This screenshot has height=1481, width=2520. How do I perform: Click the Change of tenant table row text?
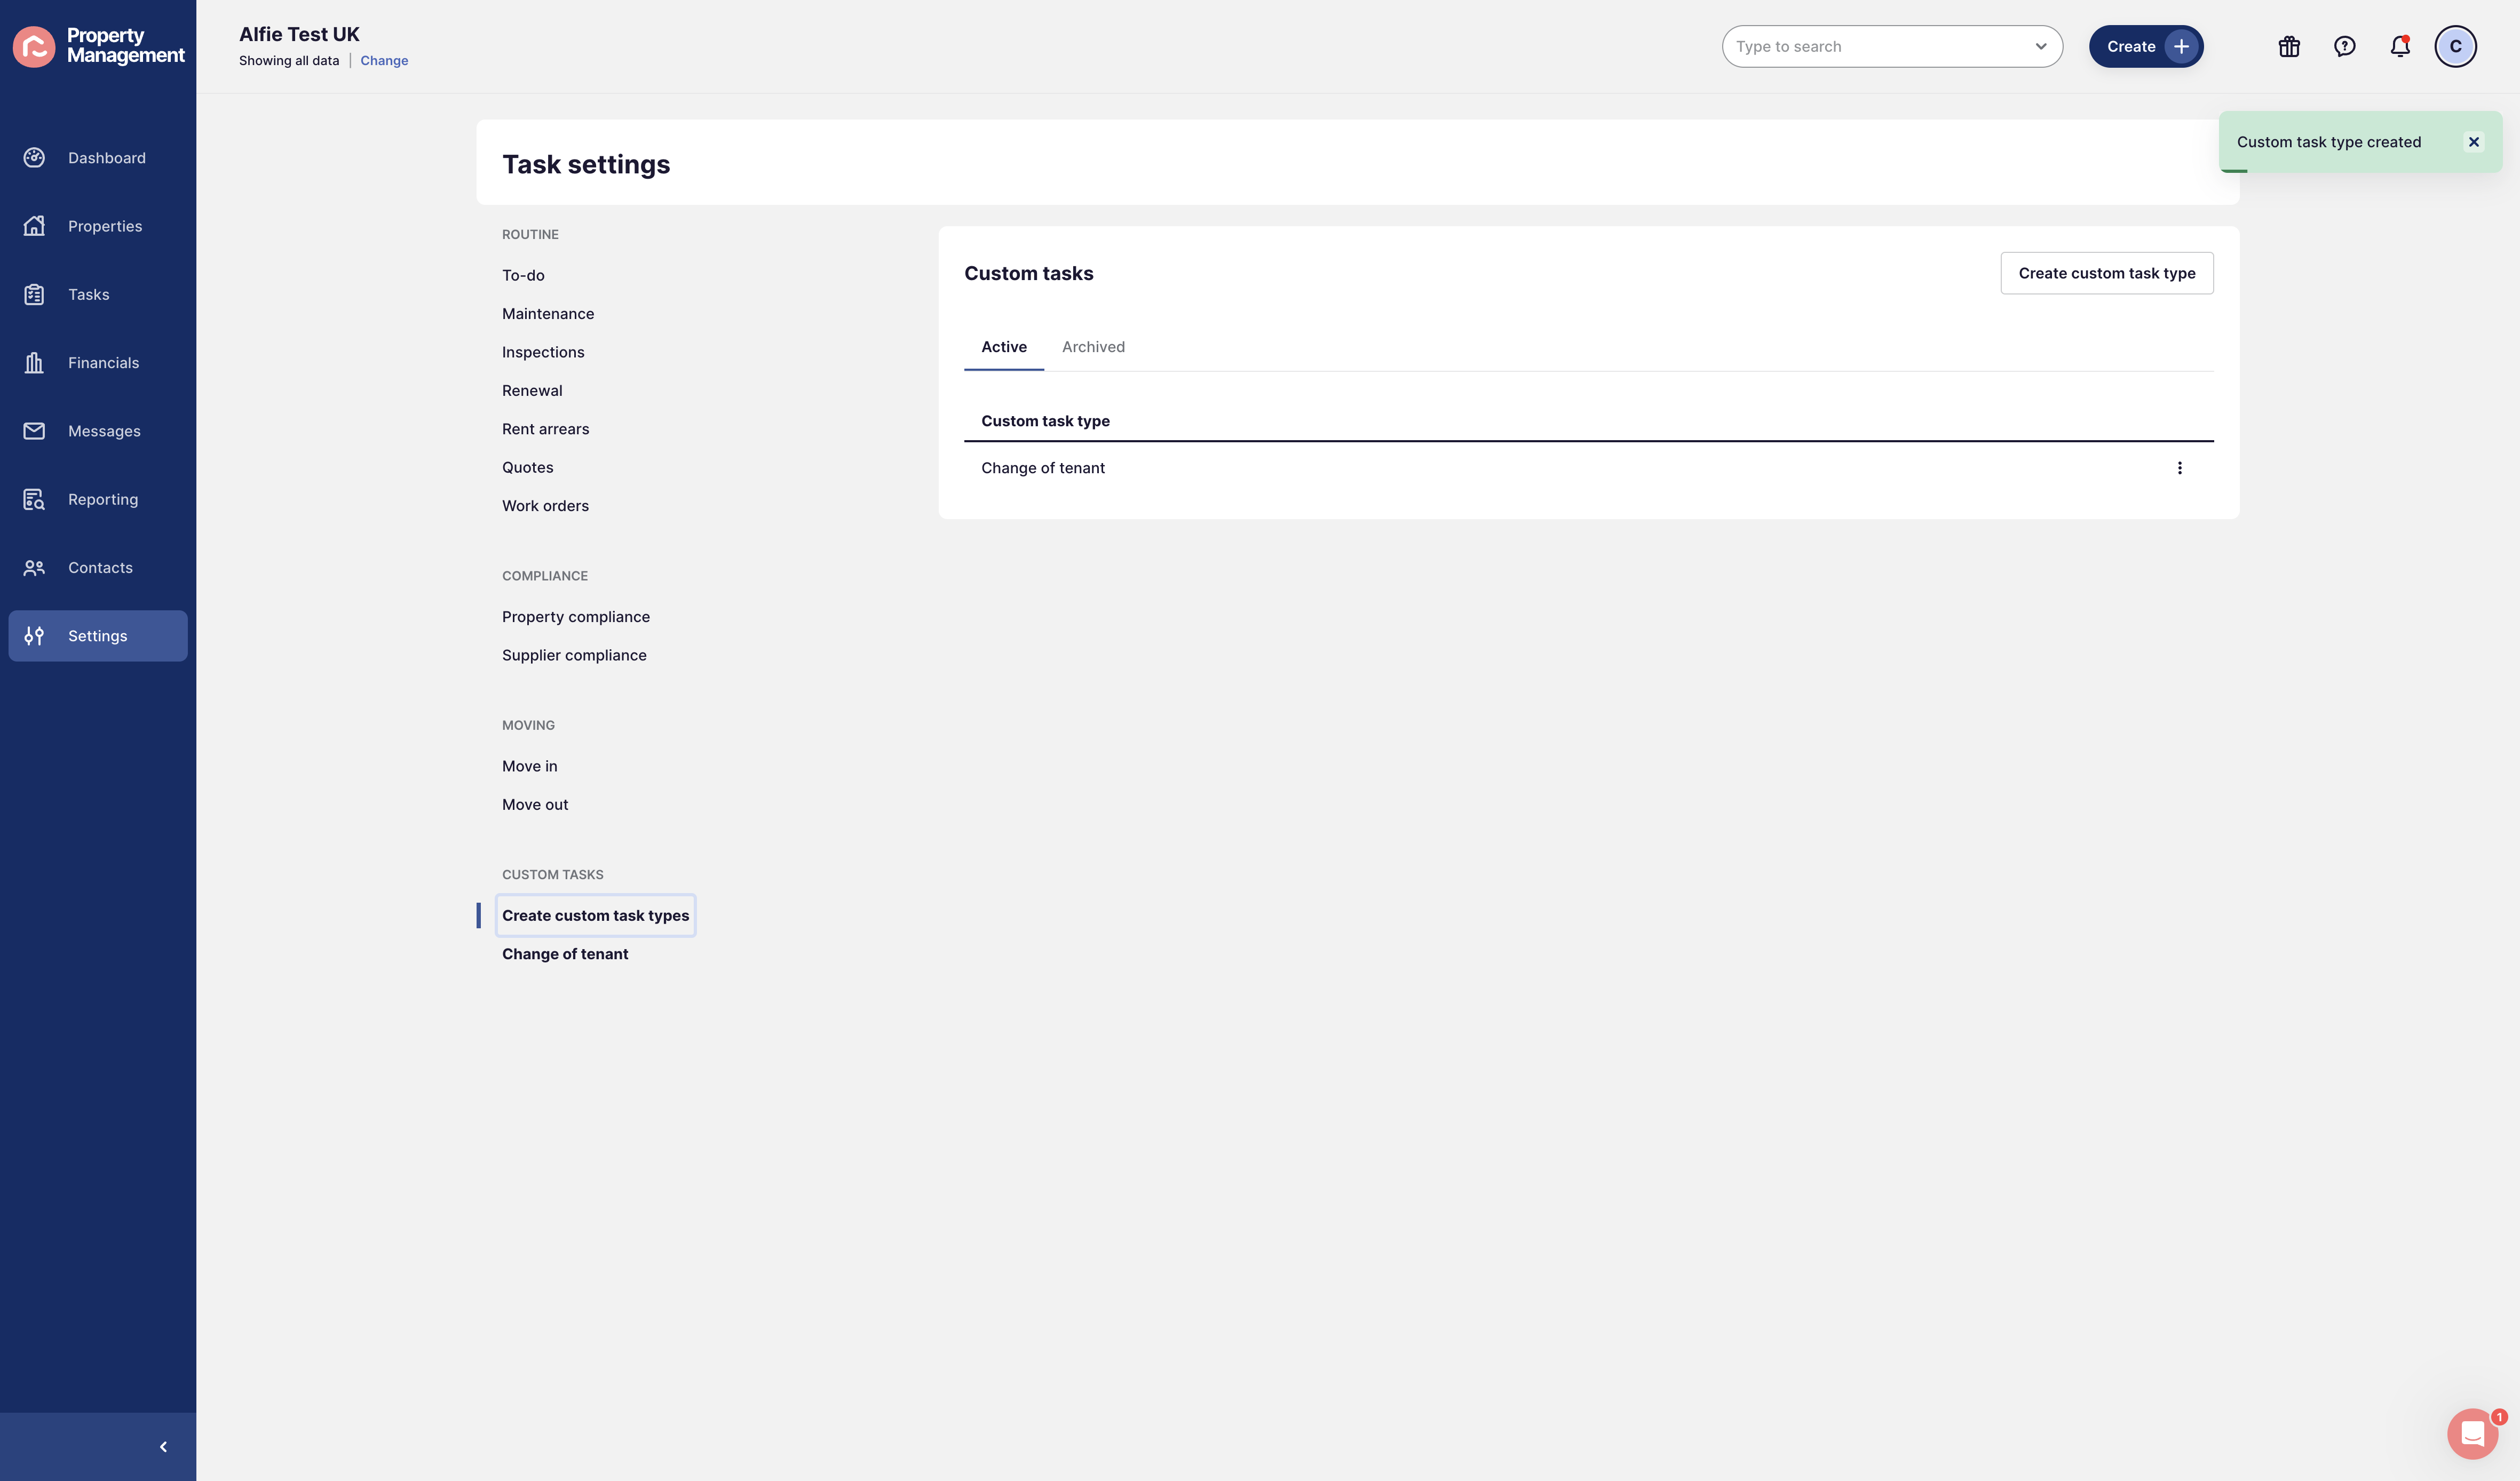pos(1043,468)
